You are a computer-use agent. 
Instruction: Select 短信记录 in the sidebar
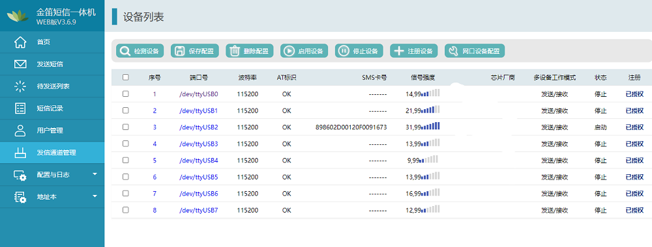52,109
